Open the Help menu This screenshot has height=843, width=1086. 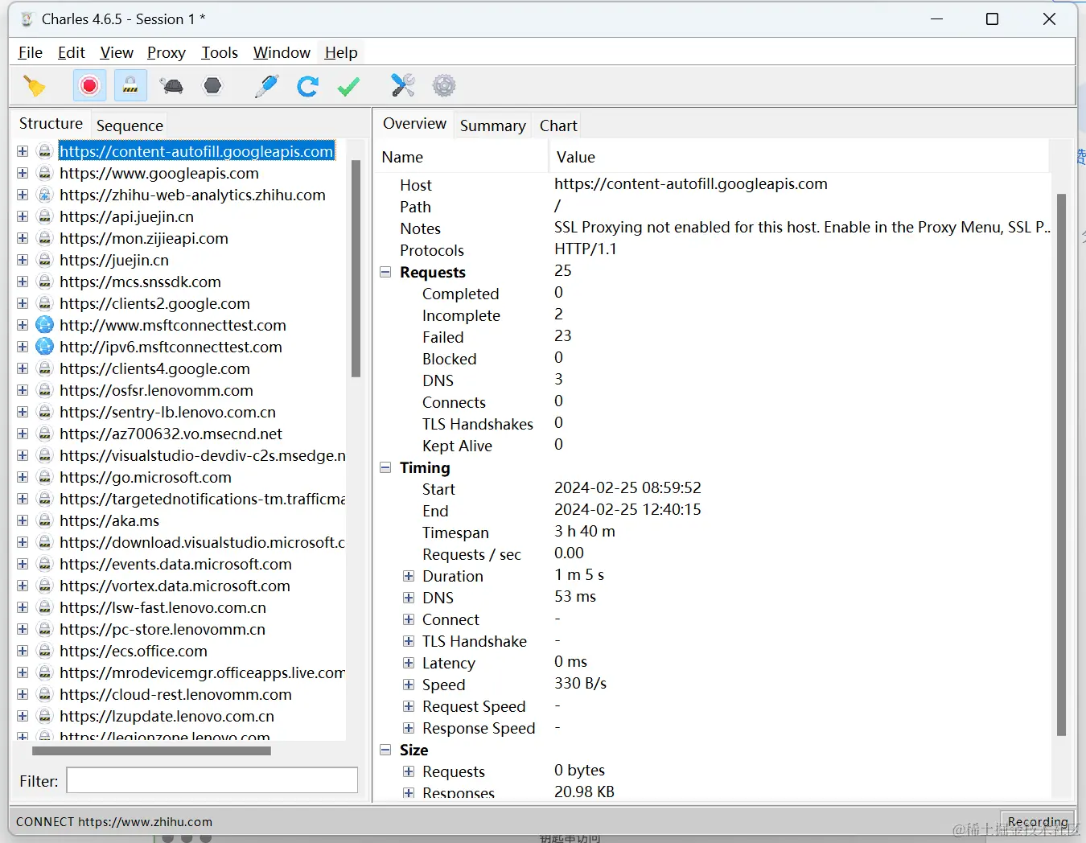(x=341, y=52)
